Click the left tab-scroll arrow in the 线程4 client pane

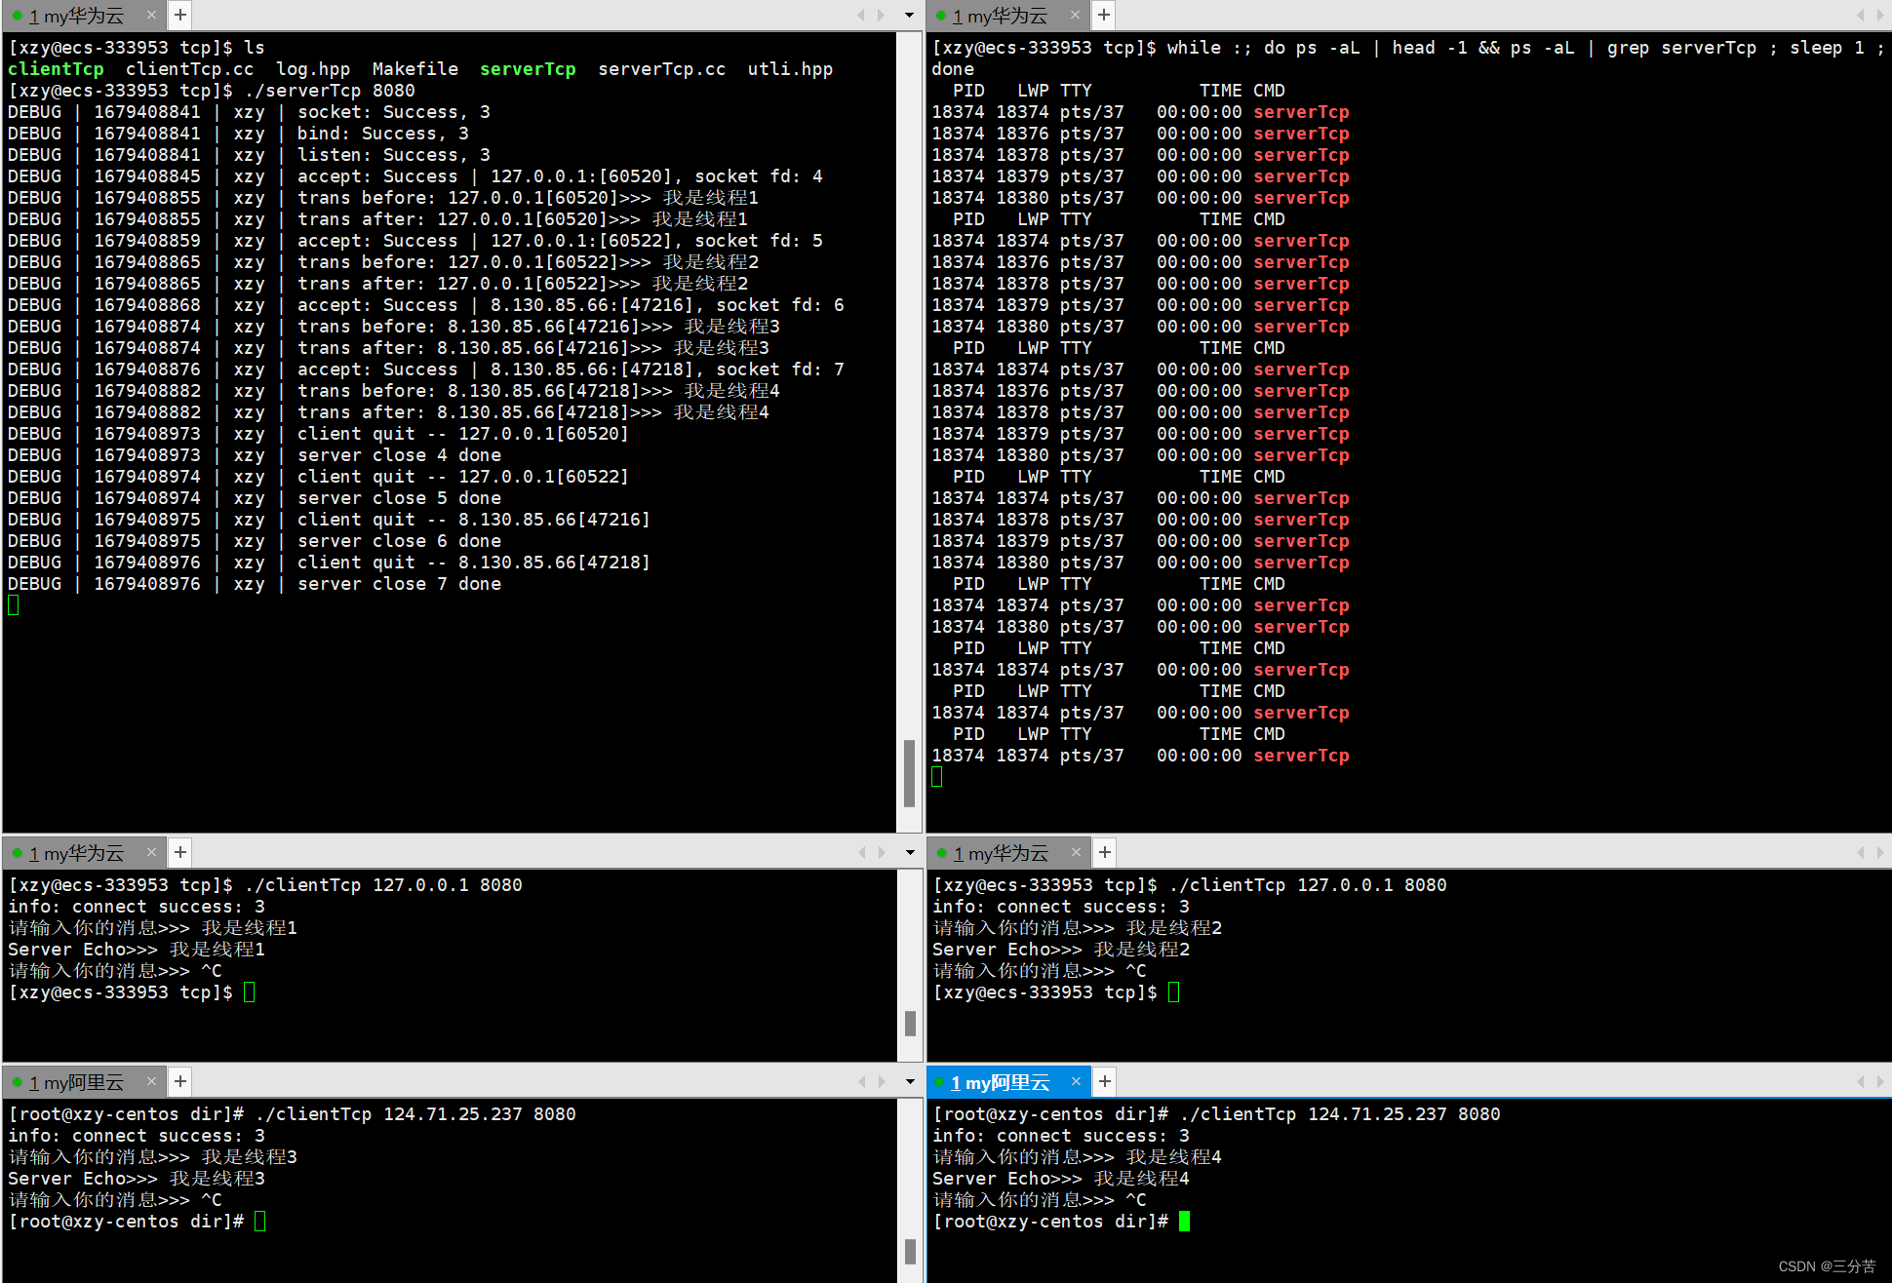[x=1860, y=1081]
